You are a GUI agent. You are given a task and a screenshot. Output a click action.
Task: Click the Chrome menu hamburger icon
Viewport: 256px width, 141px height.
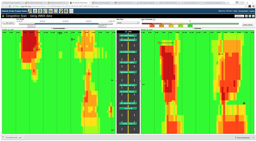pos(253,6)
